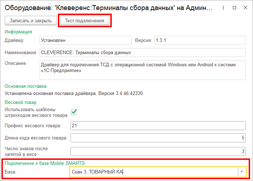Click the 'Версия' field showing 1.3.1
Viewport: 253px width, 181px height.
(x=200, y=41)
